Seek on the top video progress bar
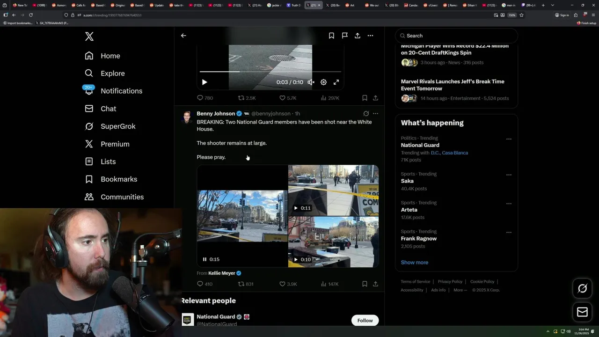 (270, 72)
